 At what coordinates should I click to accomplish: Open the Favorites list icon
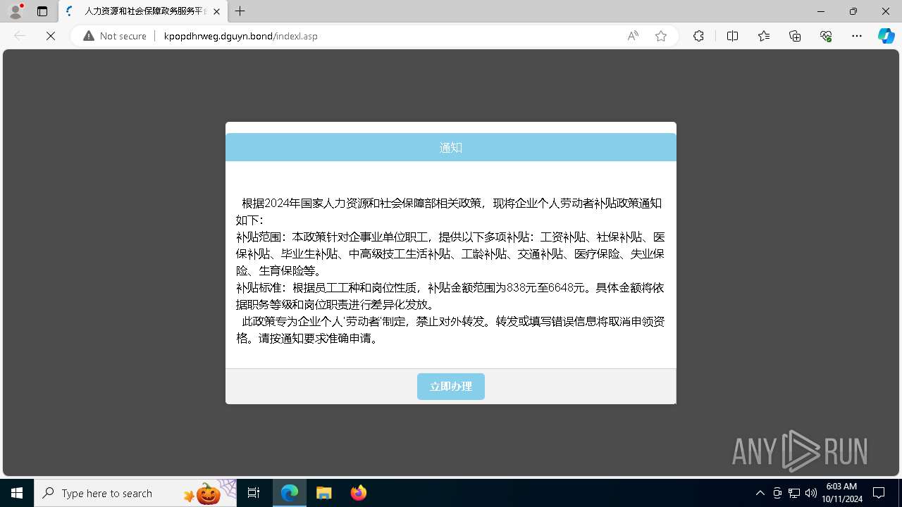click(x=764, y=36)
